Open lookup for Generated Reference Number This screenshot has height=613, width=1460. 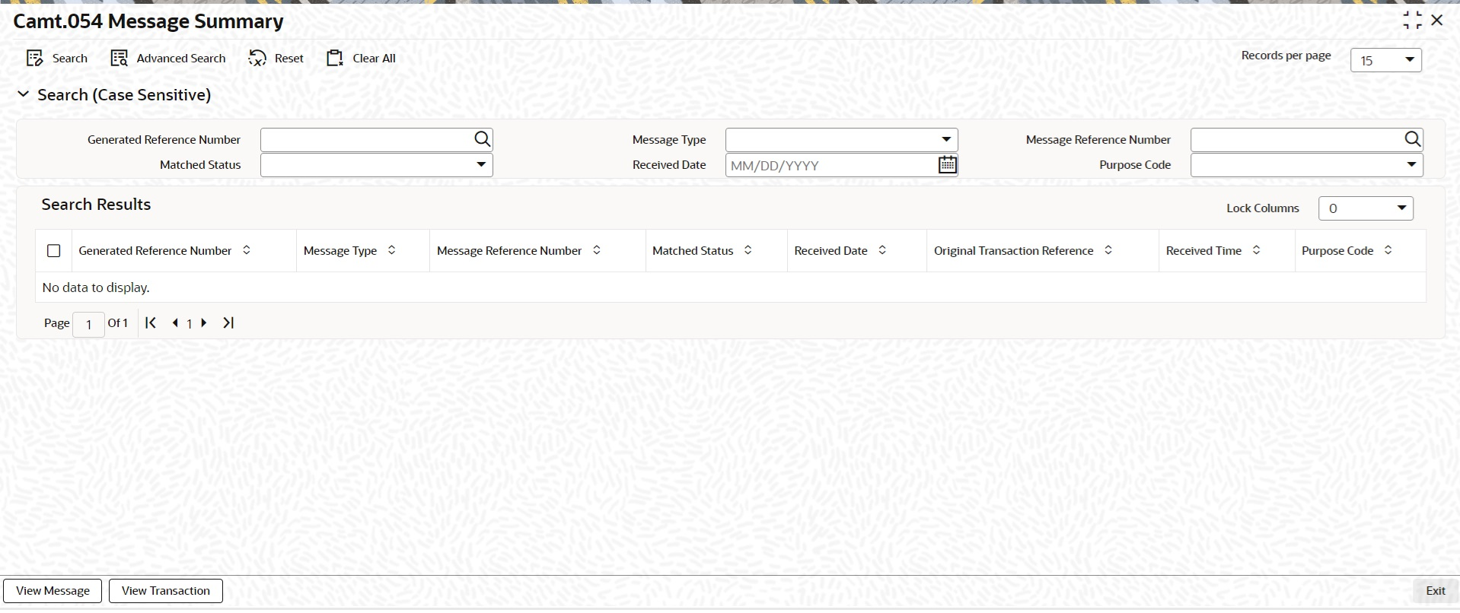click(483, 139)
